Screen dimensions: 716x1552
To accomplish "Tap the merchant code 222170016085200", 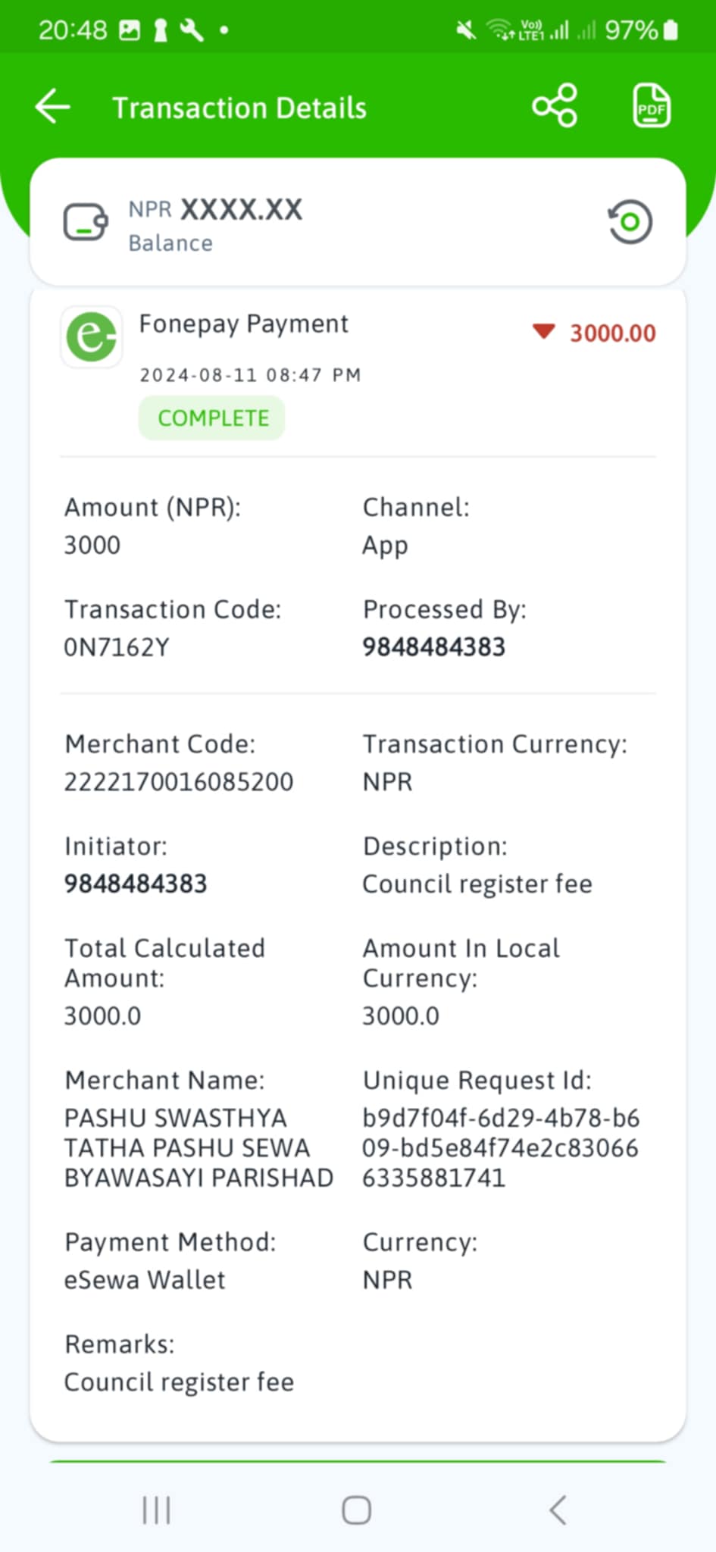I will (179, 781).
